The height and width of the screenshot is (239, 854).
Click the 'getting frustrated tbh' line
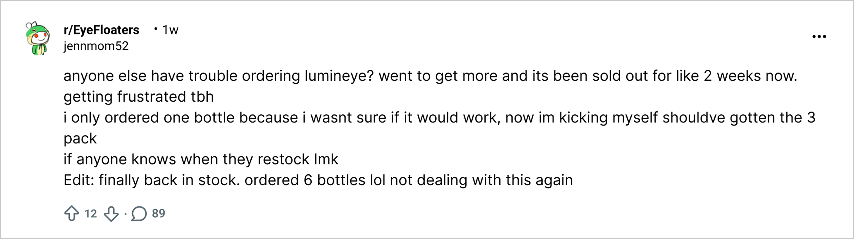point(139,97)
